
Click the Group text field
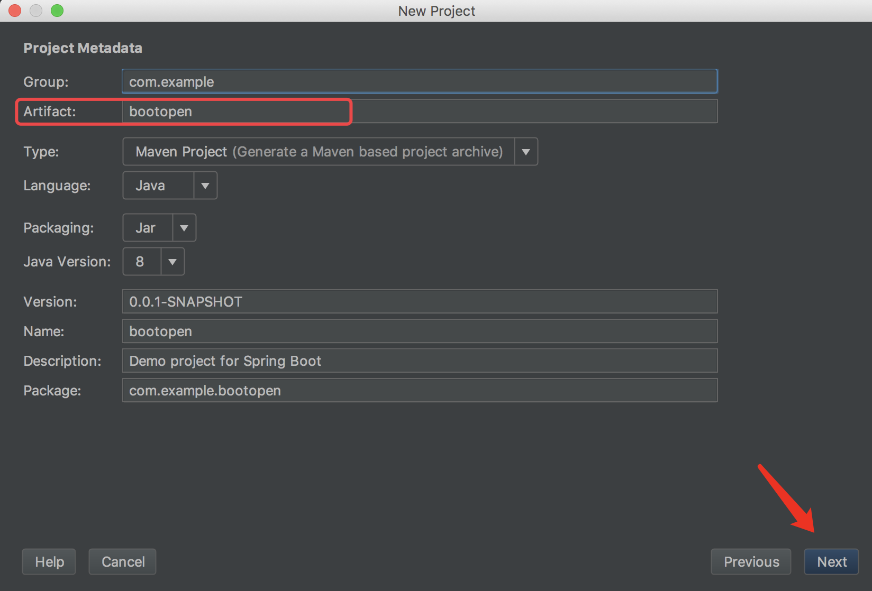pos(419,82)
